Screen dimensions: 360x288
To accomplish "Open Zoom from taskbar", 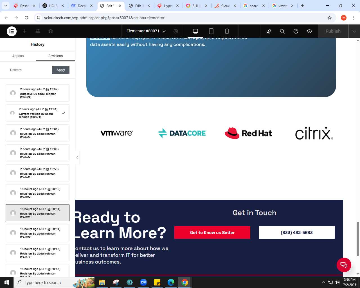I will click(x=143, y=282).
